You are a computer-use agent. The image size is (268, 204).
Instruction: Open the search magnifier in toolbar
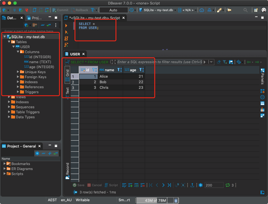[245, 10]
